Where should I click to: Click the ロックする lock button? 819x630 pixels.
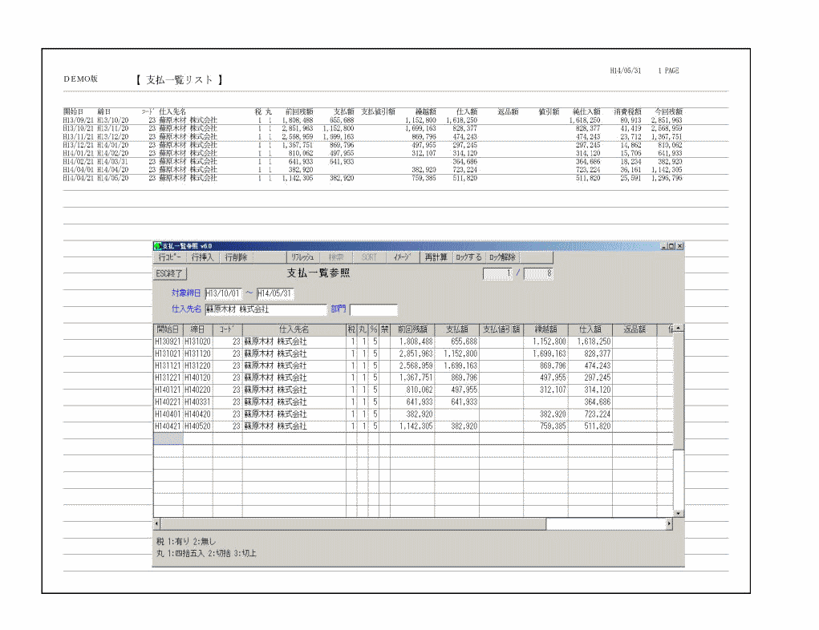[x=468, y=257]
